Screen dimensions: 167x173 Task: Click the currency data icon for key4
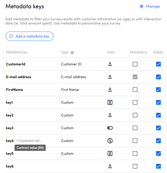point(110,141)
